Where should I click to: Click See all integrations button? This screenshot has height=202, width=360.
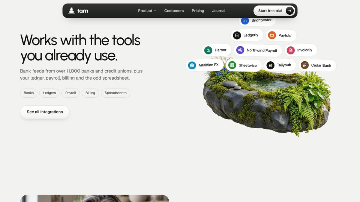45,112
